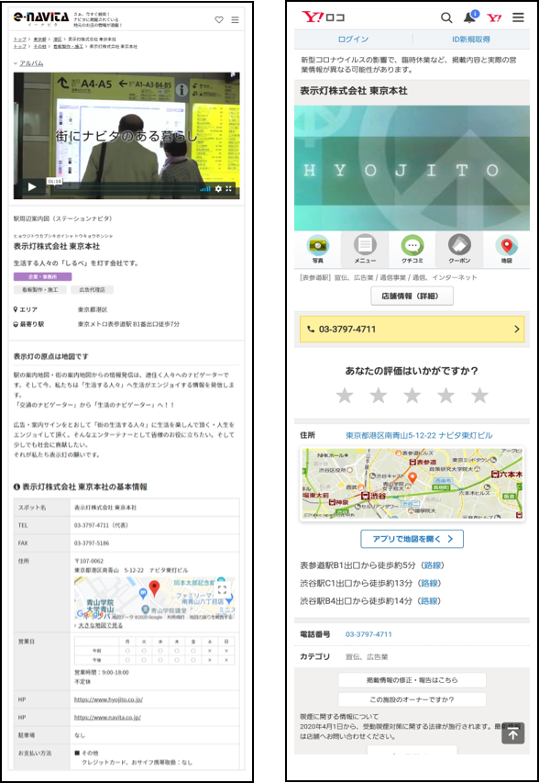Open the 地図 map pin icon

(x=507, y=249)
